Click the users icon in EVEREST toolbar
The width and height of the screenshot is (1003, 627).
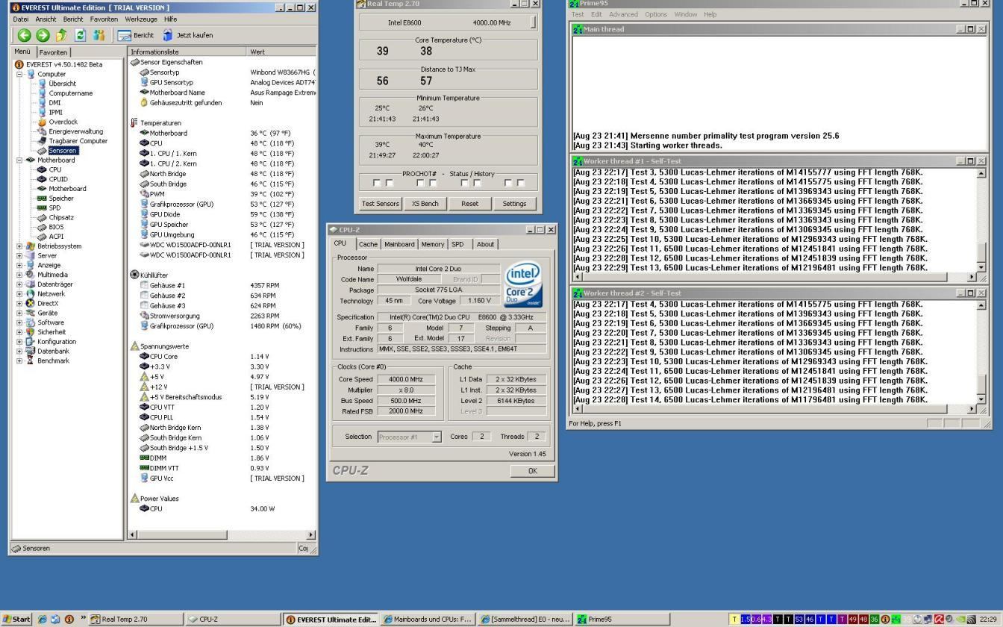[99, 35]
